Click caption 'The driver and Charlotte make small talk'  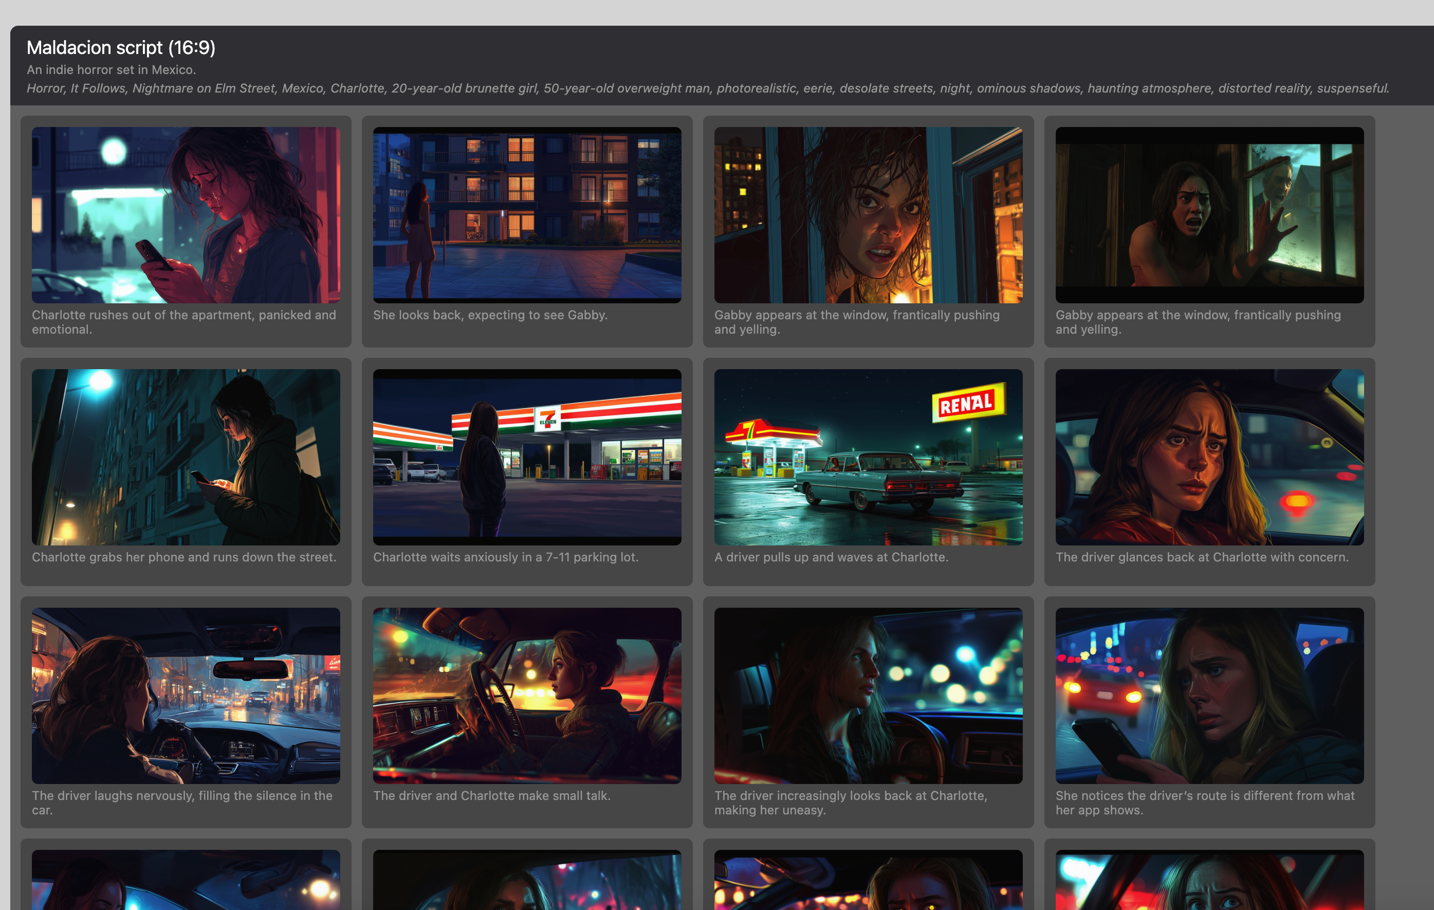point(491,796)
